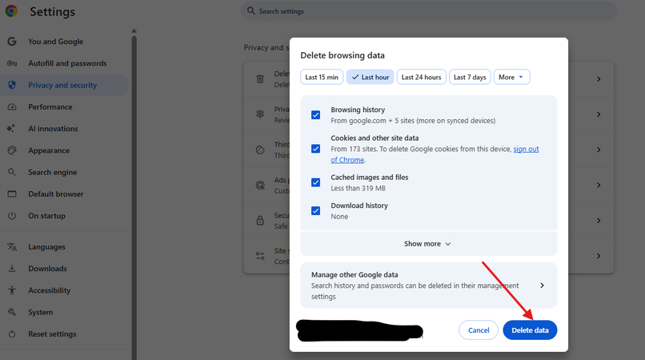This screenshot has width=645, height=360.
Task: Open Autofill and passwords settings
Action: pyautogui.click(x=67, y=63)
